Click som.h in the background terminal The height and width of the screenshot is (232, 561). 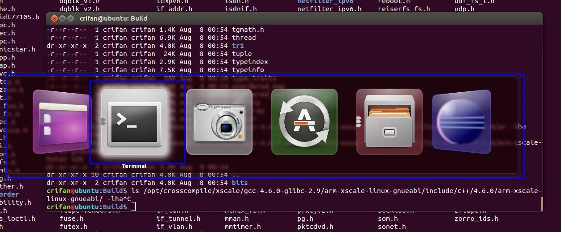click(388, 219)
